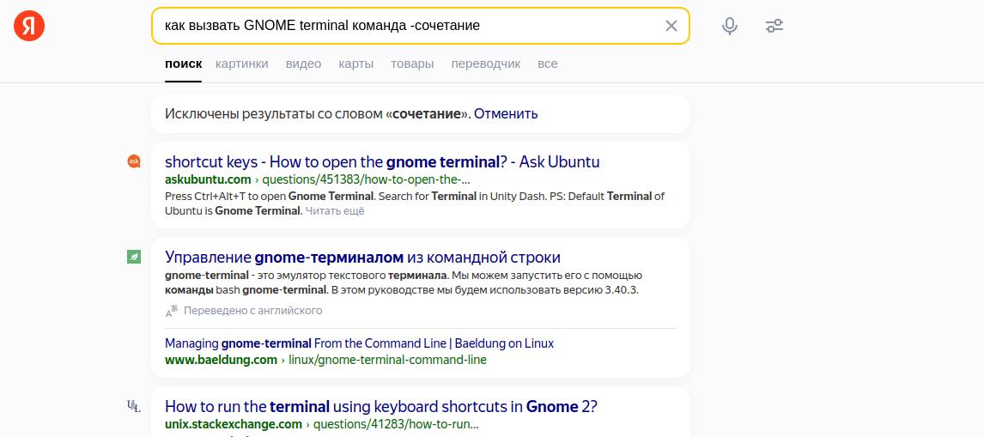Click the translation icon by "Переведено с английского"

click(x=172, y=310)
